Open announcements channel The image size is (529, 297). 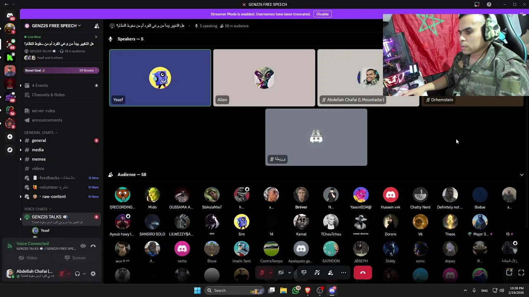click(x=61, y=120)
